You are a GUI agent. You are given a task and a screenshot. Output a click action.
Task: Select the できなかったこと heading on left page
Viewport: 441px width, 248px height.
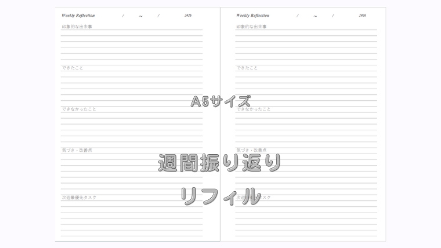(x=79, y=109)
